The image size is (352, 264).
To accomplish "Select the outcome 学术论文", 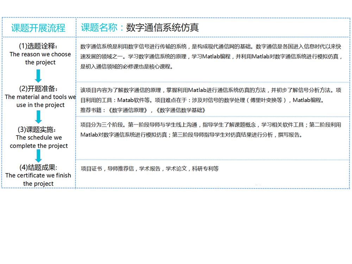I will (x=176, y=169).
